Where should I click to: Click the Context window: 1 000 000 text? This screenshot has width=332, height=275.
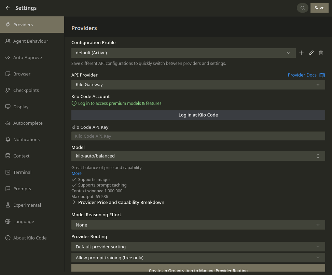coord(97,191)
